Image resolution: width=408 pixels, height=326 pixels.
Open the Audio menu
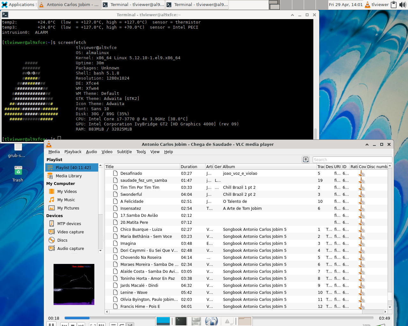tap(91, 152)
